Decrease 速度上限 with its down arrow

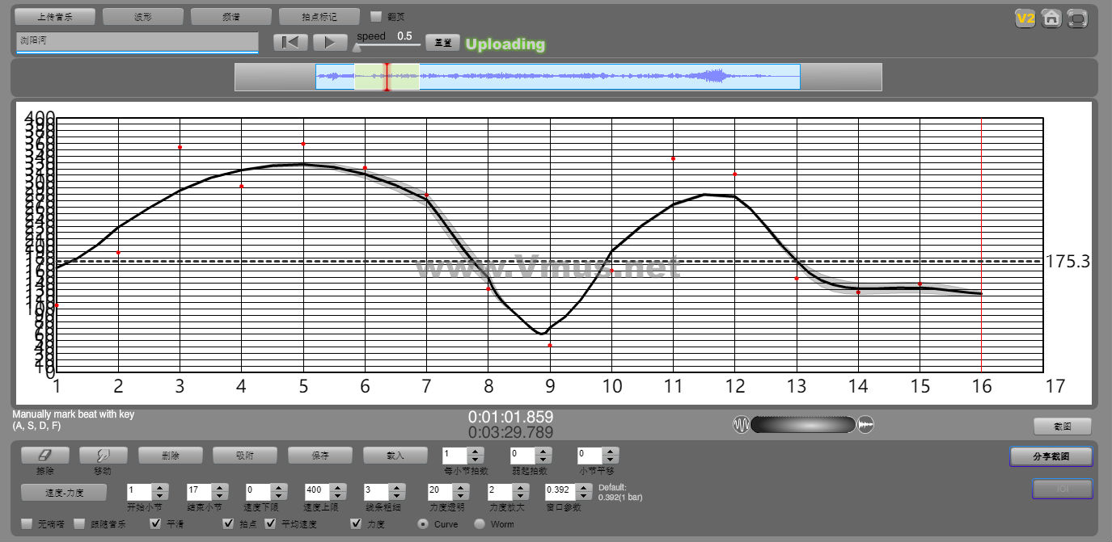point(338,495)
